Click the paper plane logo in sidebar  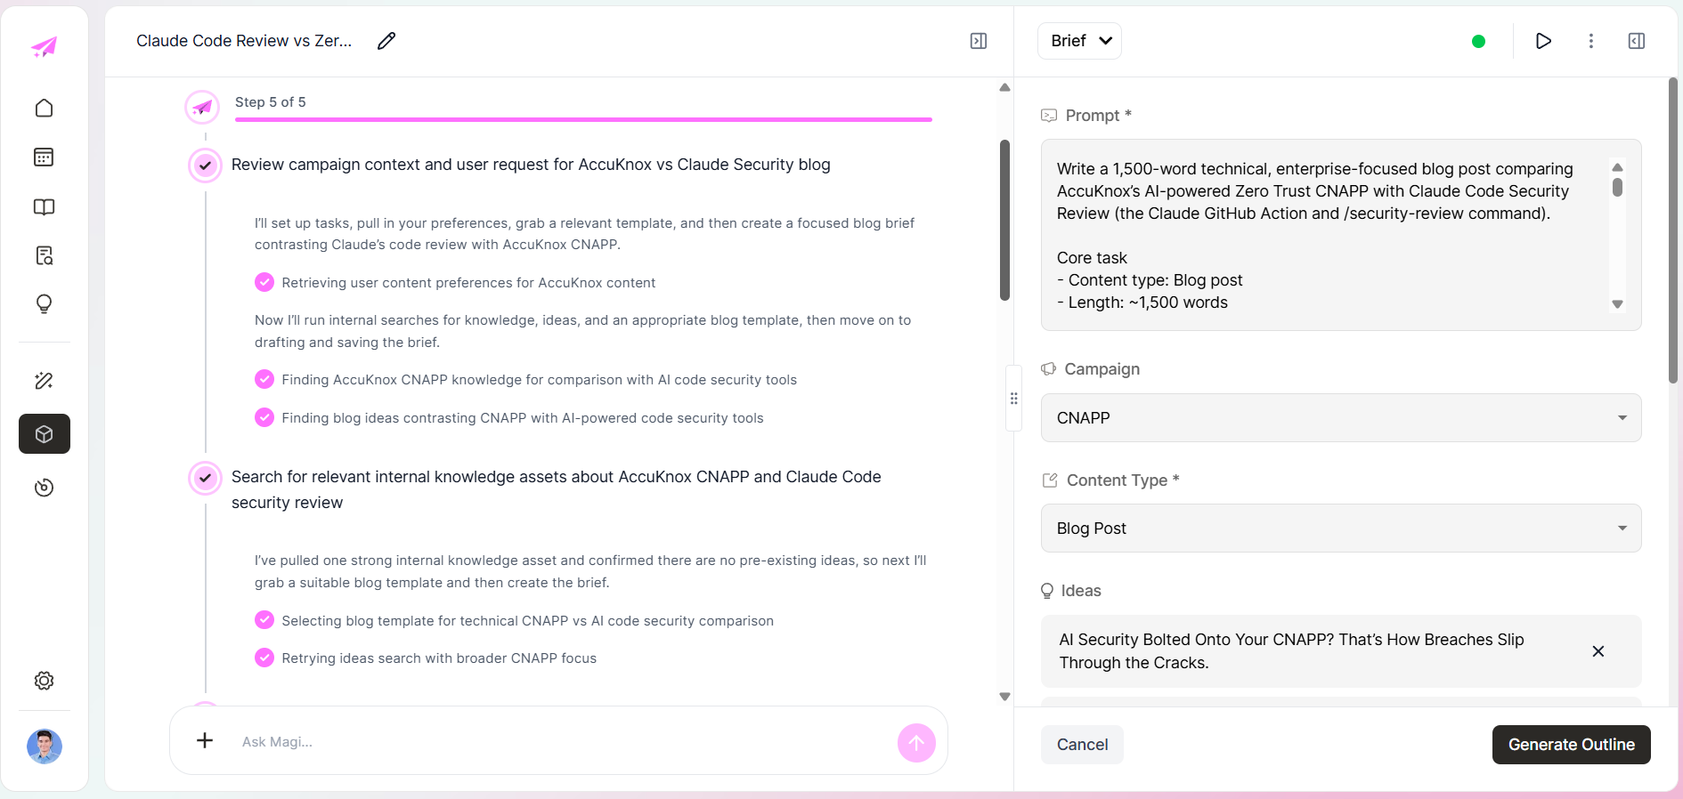[x=44, y=46]
